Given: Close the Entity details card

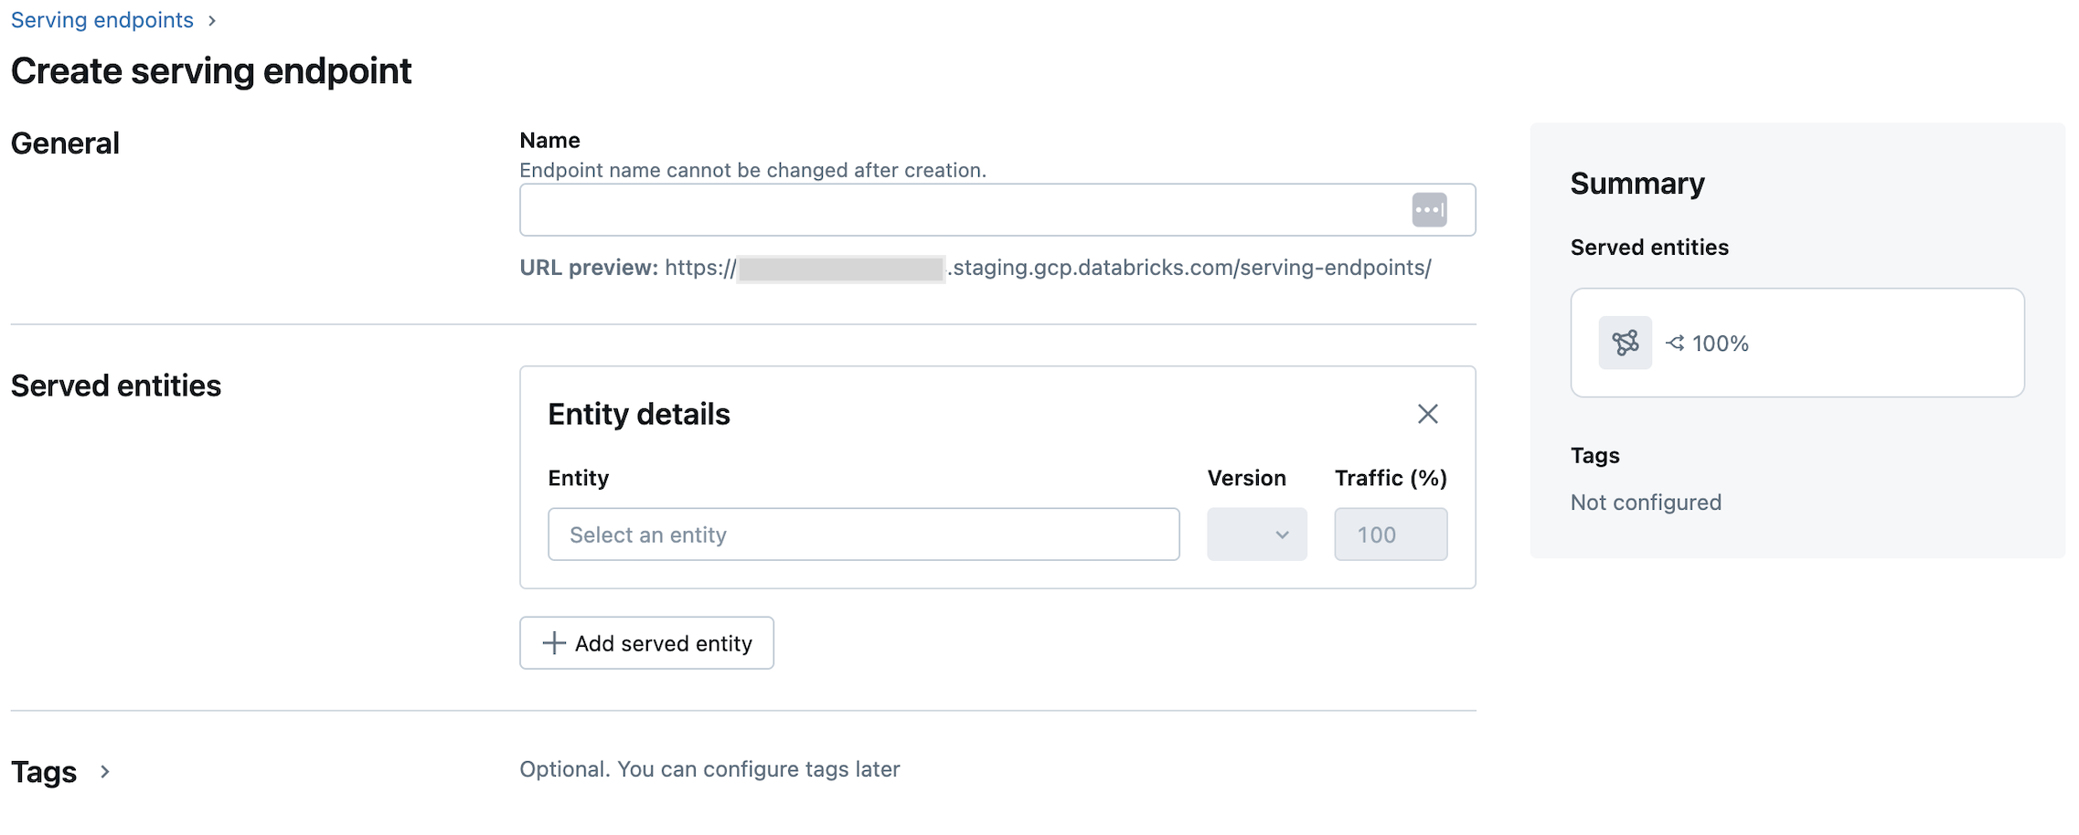Looking at the screenshot, I should [x=1427, y=414].
